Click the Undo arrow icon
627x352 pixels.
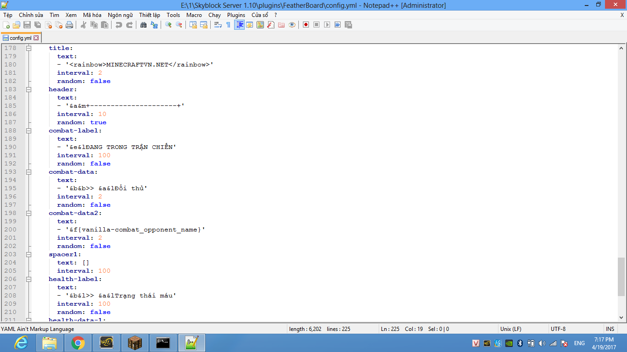119,25
